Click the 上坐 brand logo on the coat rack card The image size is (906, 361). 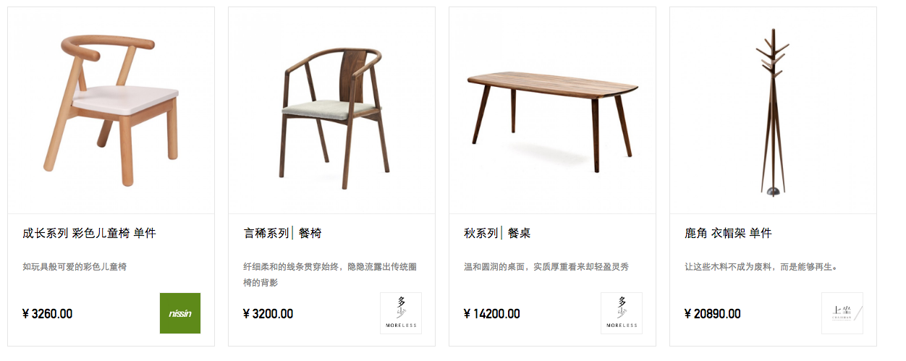[x=842, y=313]
